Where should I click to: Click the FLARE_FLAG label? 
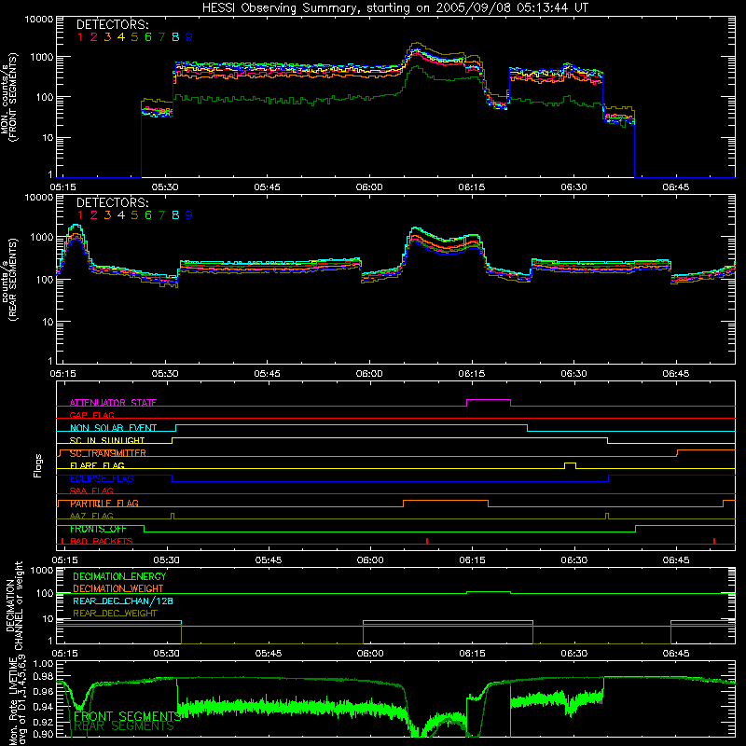pos(97,465)
